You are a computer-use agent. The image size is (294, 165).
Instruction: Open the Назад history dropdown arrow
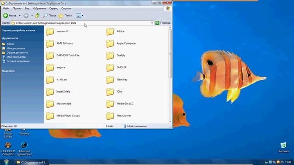(20, 16)
